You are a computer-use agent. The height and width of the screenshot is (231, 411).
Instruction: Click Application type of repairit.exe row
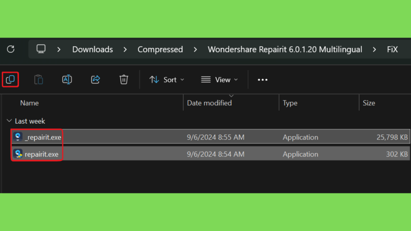pyautogui.click(x=300, y=154)
